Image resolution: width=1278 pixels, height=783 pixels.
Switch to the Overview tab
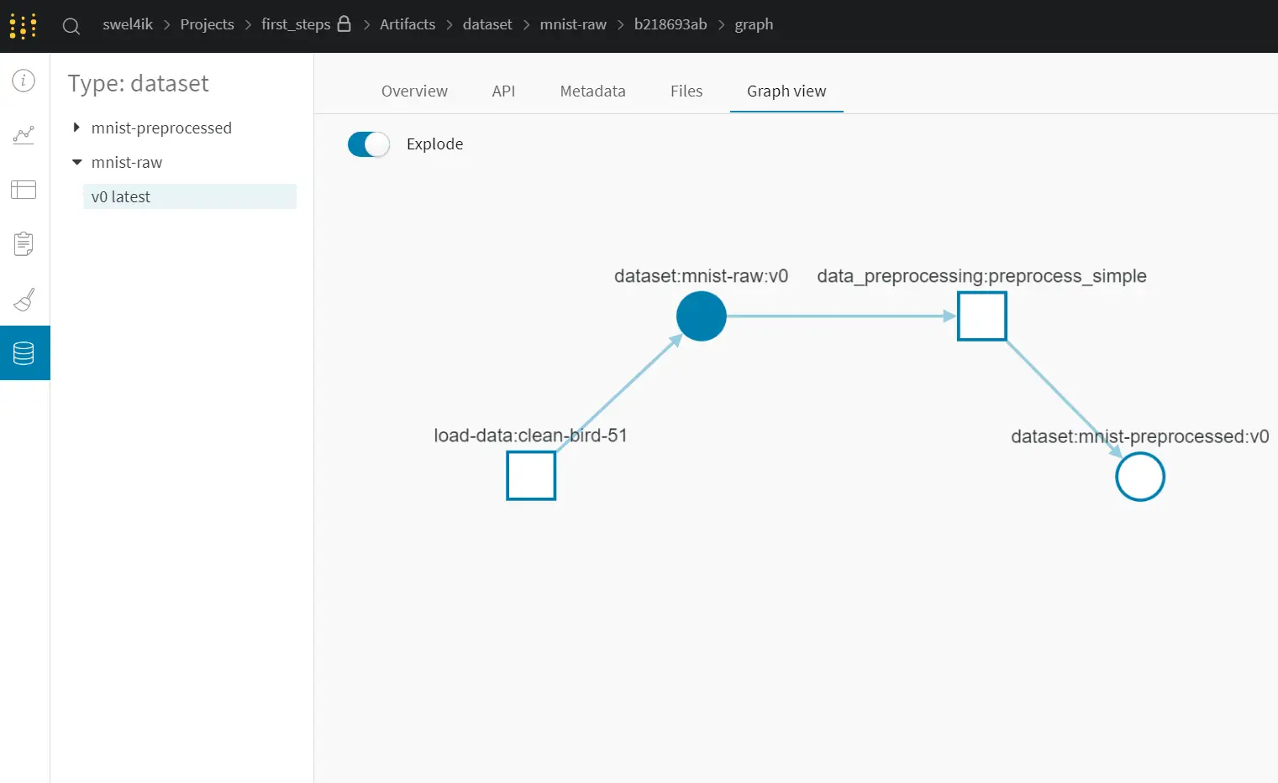(414, 91)
